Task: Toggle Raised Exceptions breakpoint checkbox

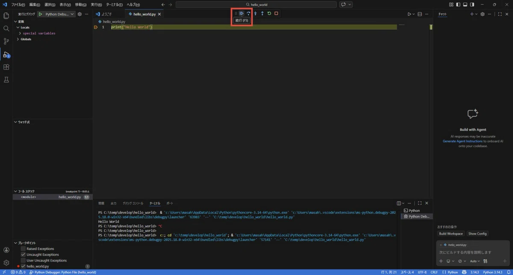Action: point(23,249)
